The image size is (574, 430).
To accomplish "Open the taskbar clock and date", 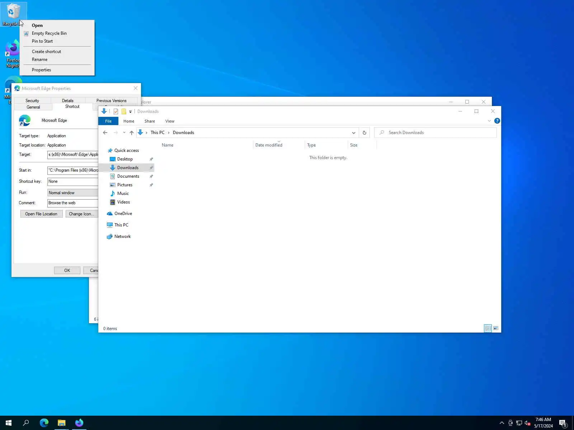I will click(543, 423).
